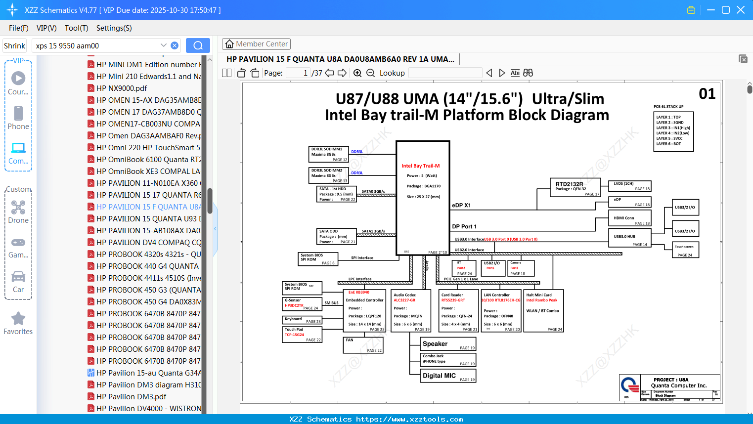Image resolution: width=753 pixels, height=424 pixels.
Task: Open the Settings(S) menu
Action: pyautogui.click(x=114, y=28)
